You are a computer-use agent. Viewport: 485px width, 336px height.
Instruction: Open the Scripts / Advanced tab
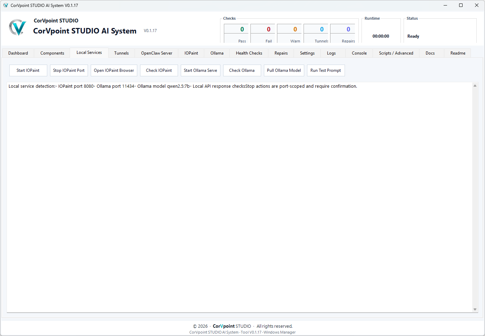click(396, 53)
